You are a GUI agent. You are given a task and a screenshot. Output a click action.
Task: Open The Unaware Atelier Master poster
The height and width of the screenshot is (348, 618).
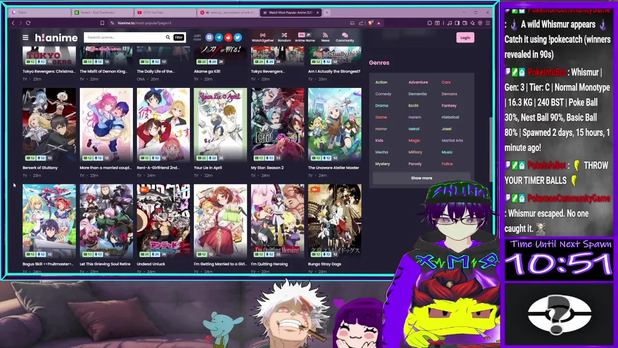(335, 125)
